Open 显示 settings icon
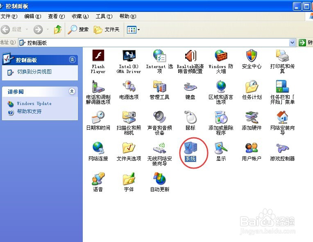This screenshot has height=242, width=313. (221, 148)
